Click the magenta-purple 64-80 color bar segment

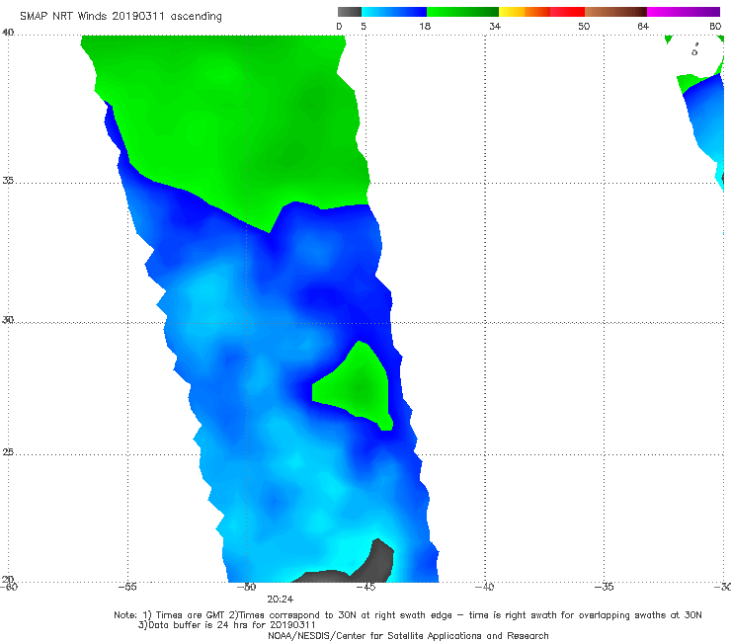click(684, 12)
